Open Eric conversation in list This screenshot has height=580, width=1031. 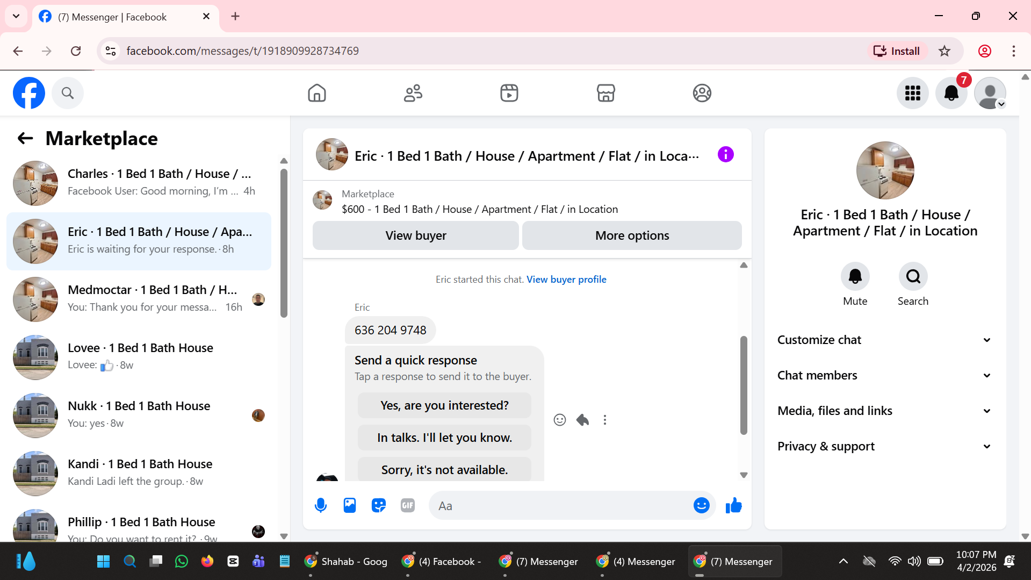click(139, 241)
